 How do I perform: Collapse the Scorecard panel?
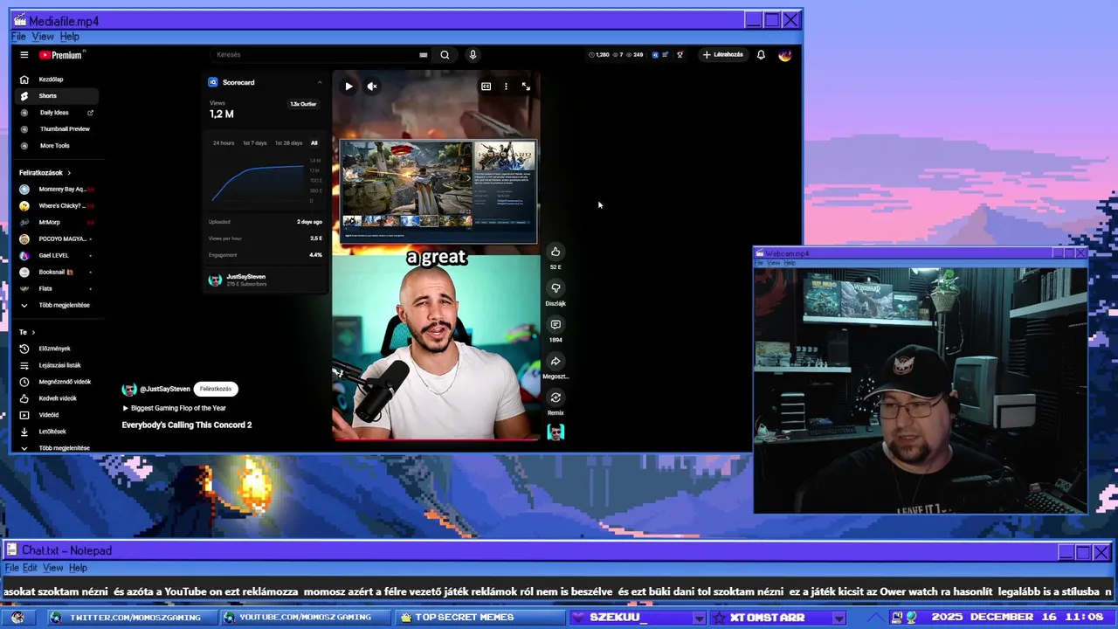pyautogui.click(x=320, y=82)
